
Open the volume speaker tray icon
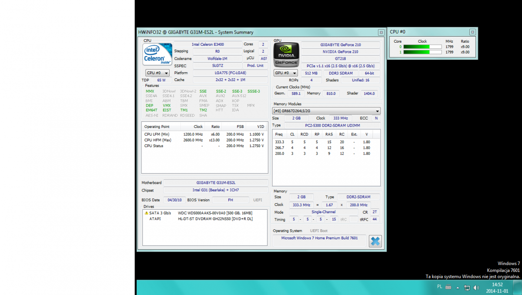coord(477,288)
